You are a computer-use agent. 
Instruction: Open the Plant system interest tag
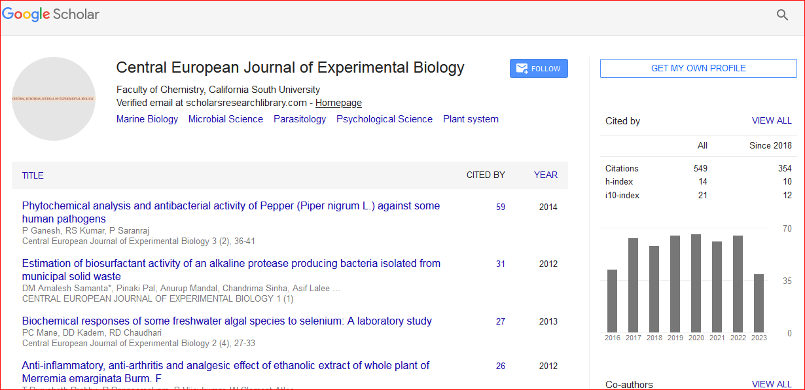pyautogui.click(x=471, y=119)
